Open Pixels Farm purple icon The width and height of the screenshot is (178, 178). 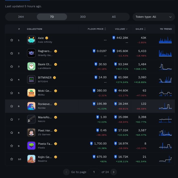[x=31, y=146]
